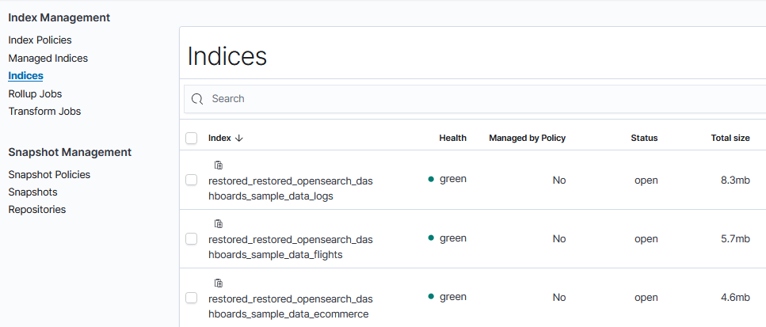Image resolution: width=766 pixels, height=327 pixels.
Task: Open Repositories in Snapshot Management
Action: click(36, 210)
